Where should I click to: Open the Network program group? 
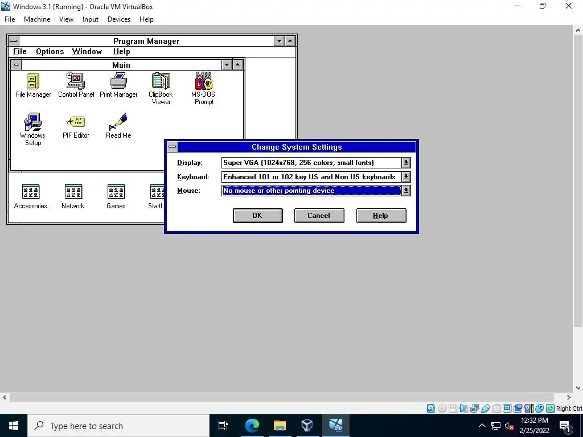pyautogui.click(x=73, y=197)
